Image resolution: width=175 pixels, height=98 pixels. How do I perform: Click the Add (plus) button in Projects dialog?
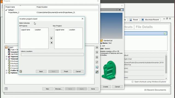point(97,57)
